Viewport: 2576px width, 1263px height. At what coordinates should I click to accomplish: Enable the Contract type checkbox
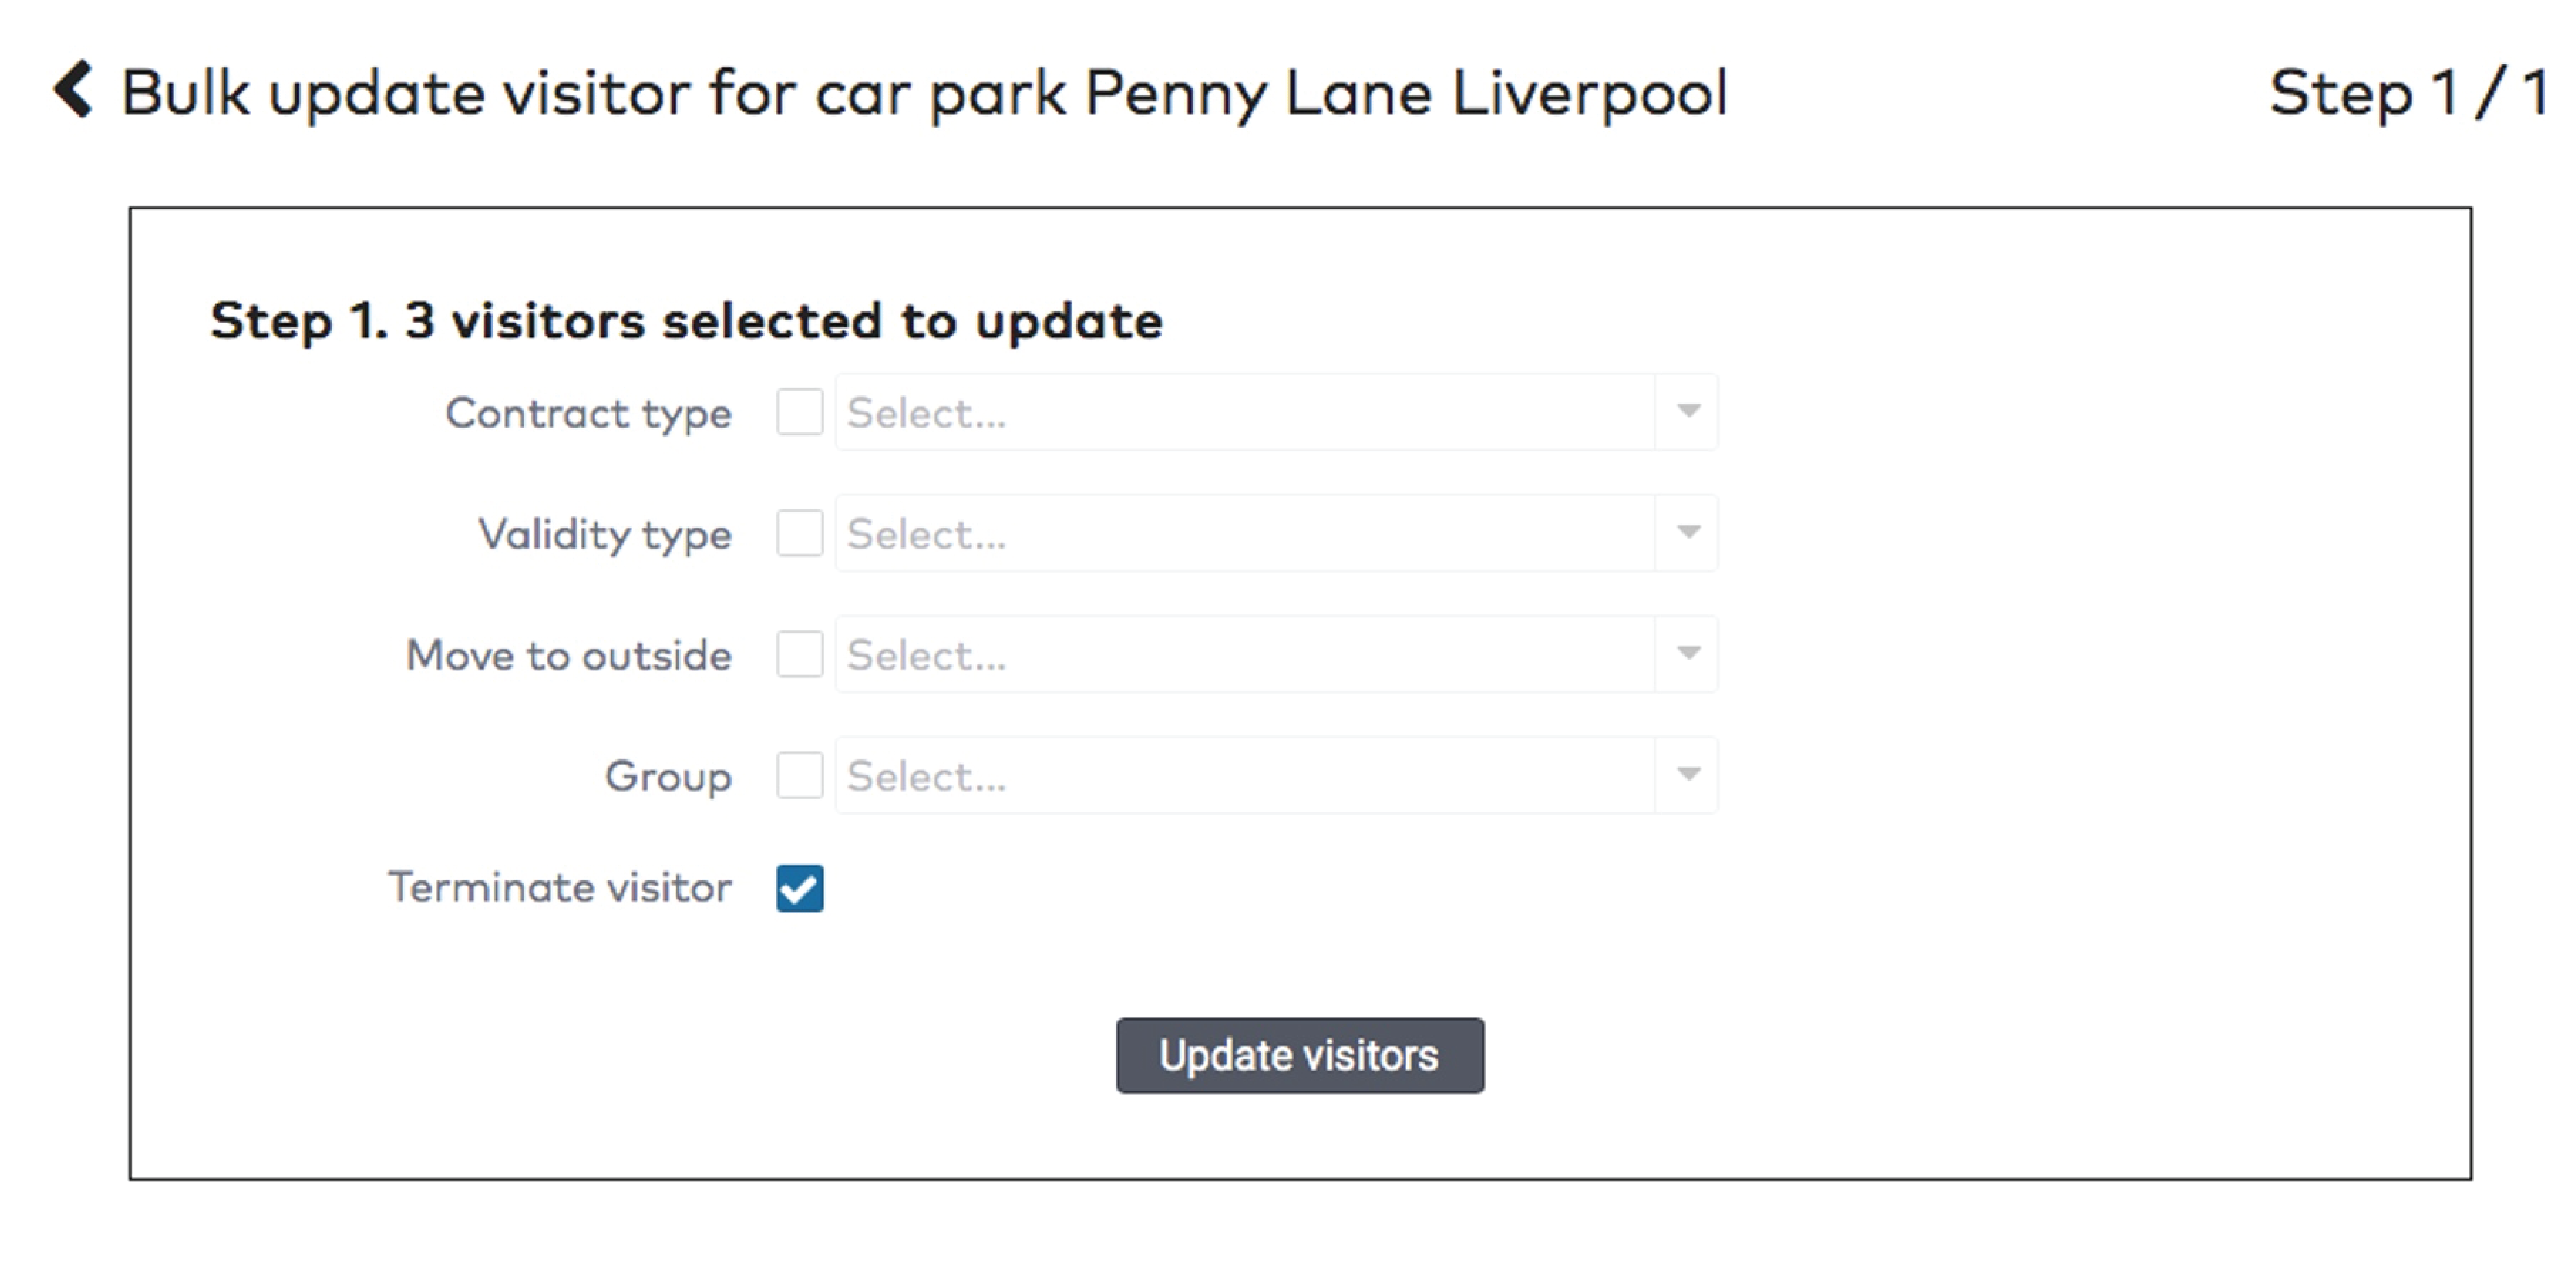[799, 412]
